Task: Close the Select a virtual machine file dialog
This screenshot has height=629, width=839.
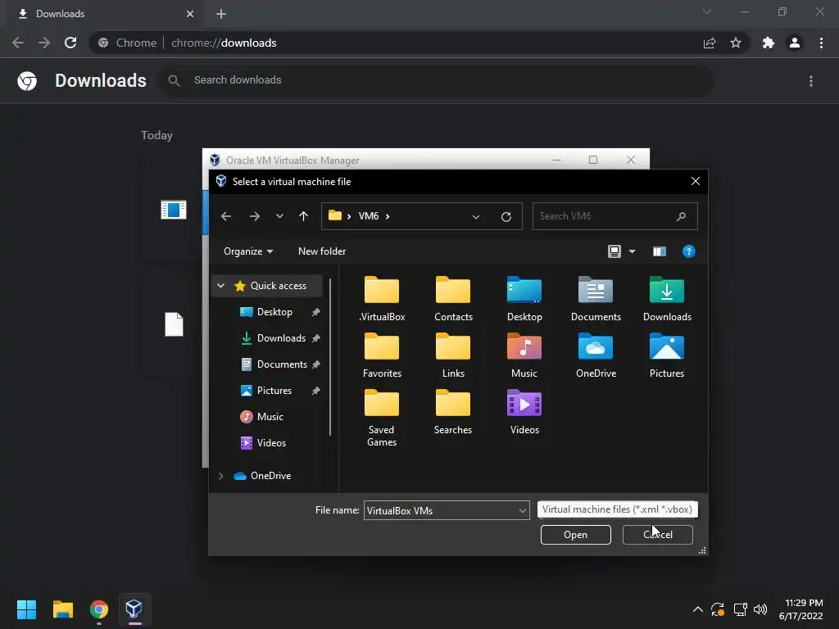Action: pos(695,181)
